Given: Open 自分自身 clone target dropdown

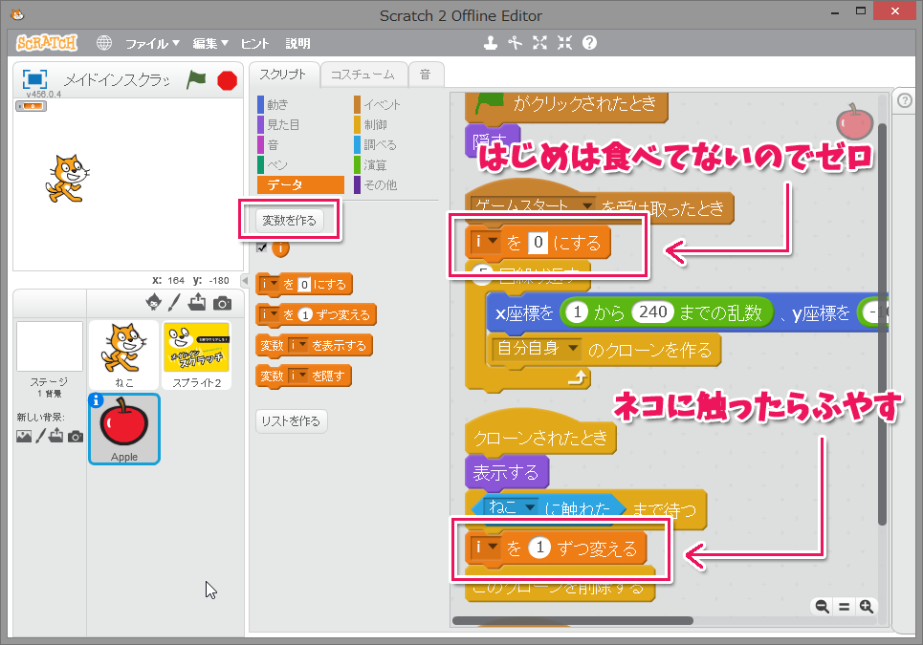Looking at the screenshot, I should (x=537, y=349).
